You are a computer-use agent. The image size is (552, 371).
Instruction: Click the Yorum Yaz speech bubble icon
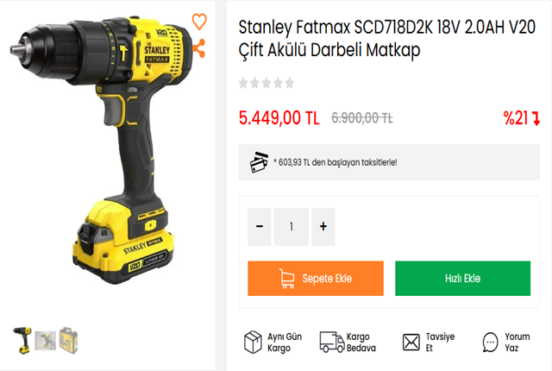pyautogui.click(x=490, y=342)
